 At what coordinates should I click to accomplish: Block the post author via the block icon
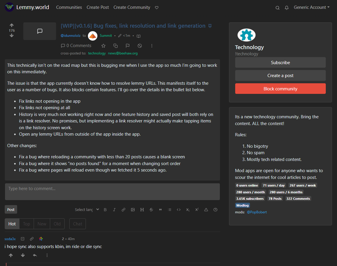tap(140, 46)
